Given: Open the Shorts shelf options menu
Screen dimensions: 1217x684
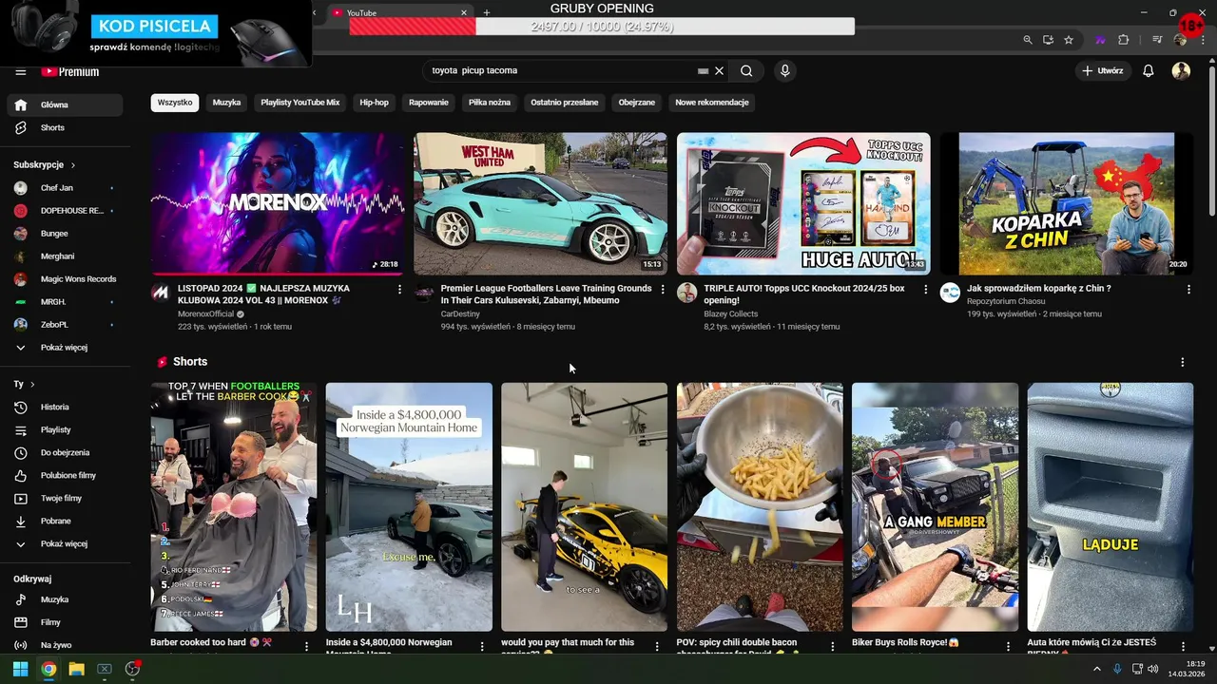Looking at the screenshot, I should click(1183, 362).
